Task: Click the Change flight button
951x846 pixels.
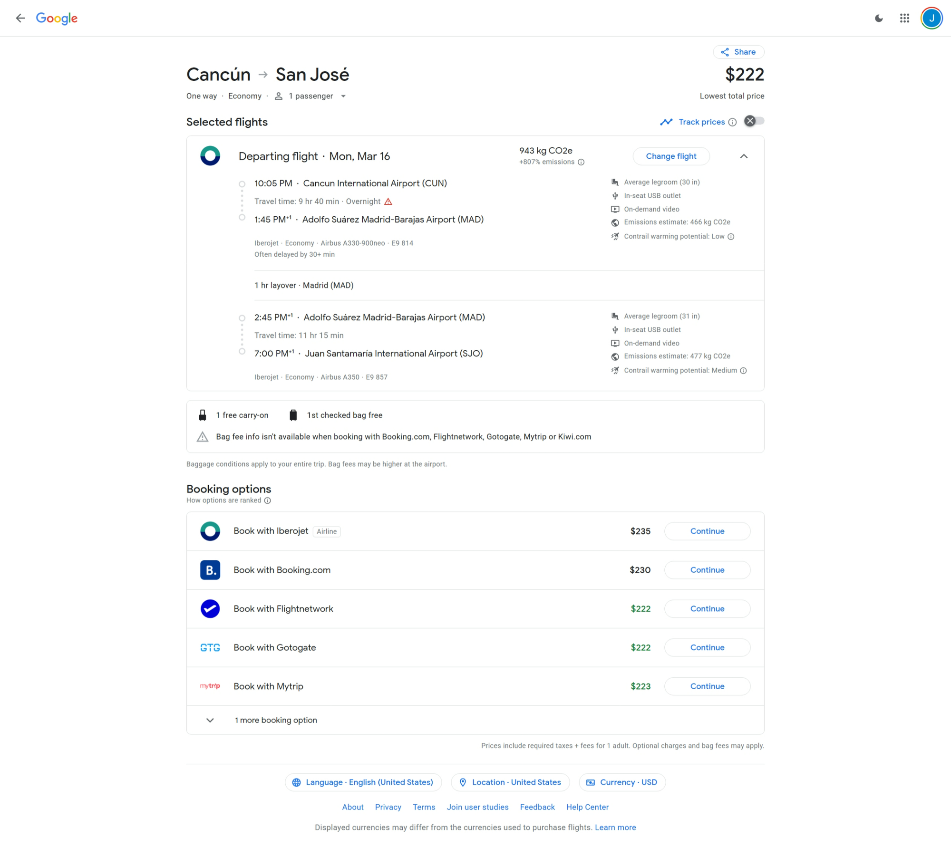Action: pyautogui.click(x=670, y=156)
